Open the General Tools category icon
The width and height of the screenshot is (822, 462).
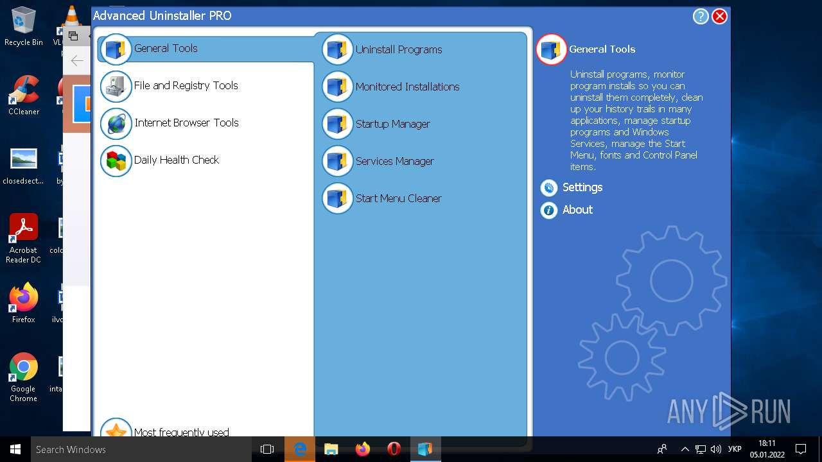pyautogui.click(x=116, y=49)
